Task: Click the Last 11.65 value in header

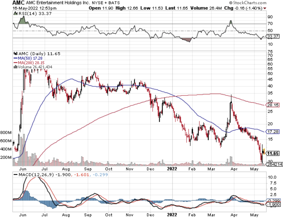Action: [177, 8]
